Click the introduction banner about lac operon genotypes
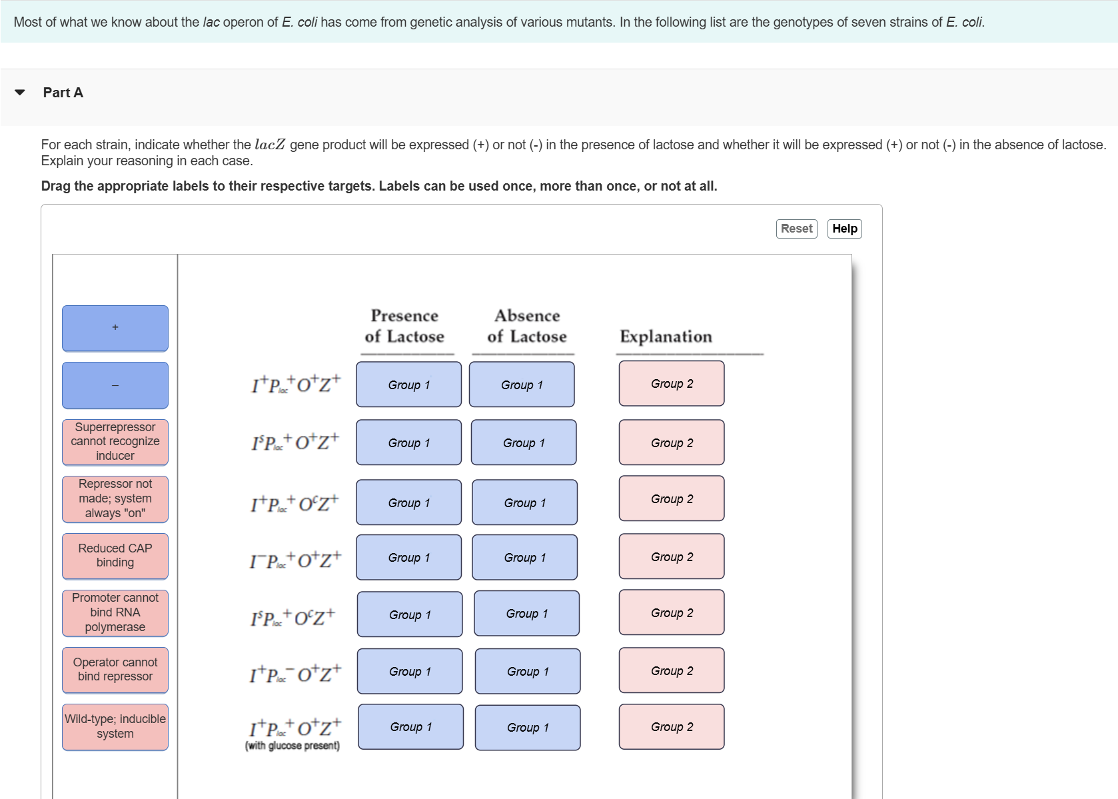 tap(499, 21)
